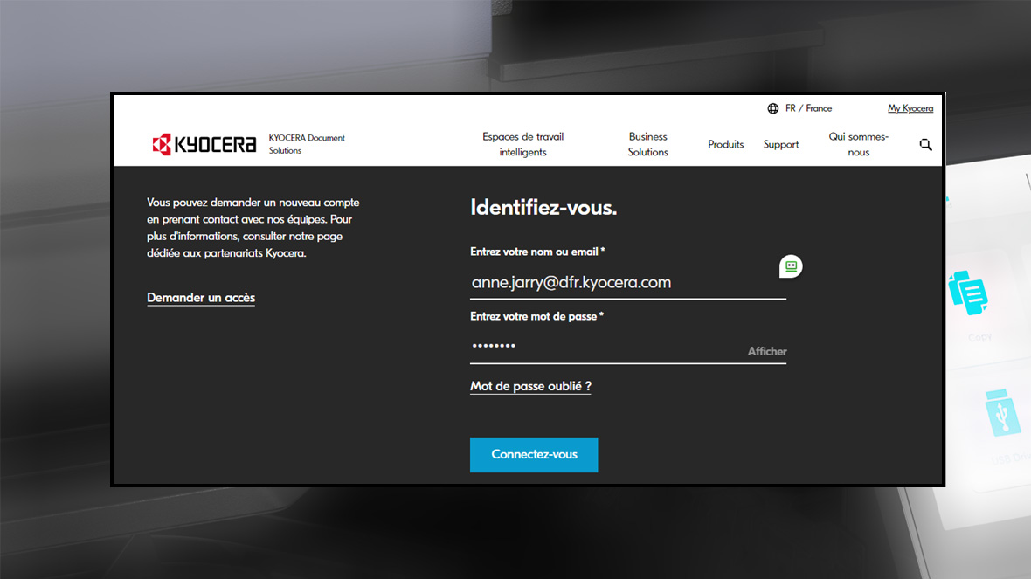Open the Support menu item
The height and width of the screenshot is (579, 1031).
tap(780, 145)
